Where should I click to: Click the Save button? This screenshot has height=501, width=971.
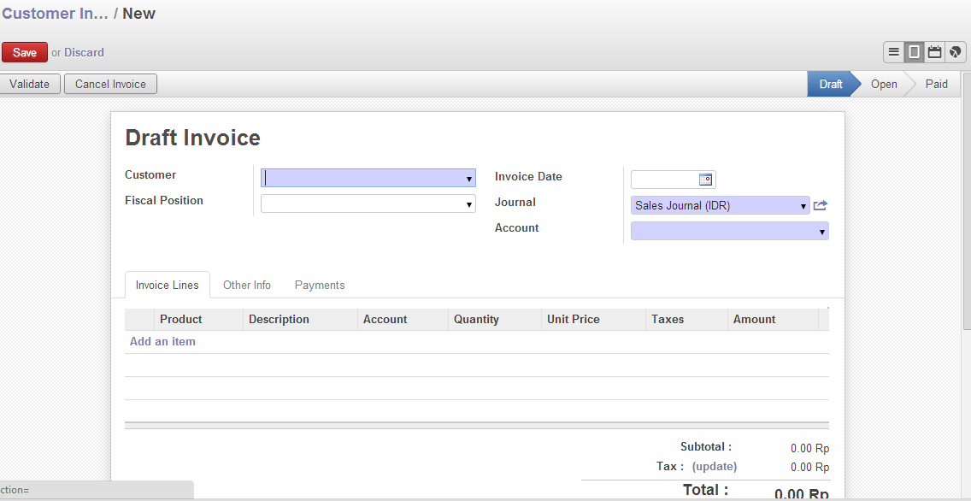(x=25, y=52)
